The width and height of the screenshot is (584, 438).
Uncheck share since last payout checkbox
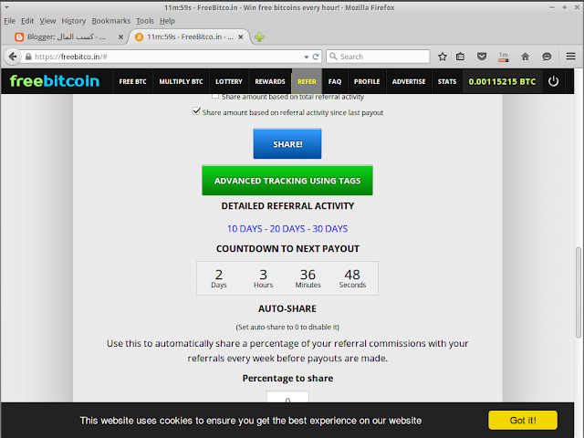click(196, 111)
